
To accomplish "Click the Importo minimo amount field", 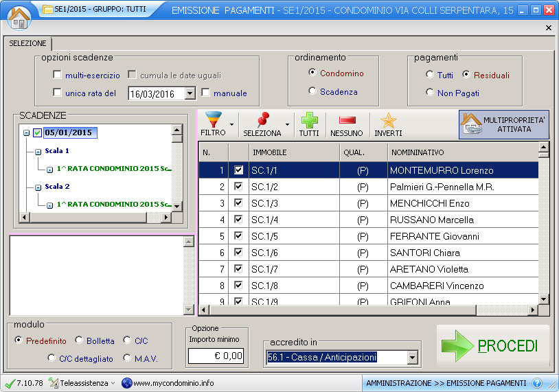I will tap(216, 356).
